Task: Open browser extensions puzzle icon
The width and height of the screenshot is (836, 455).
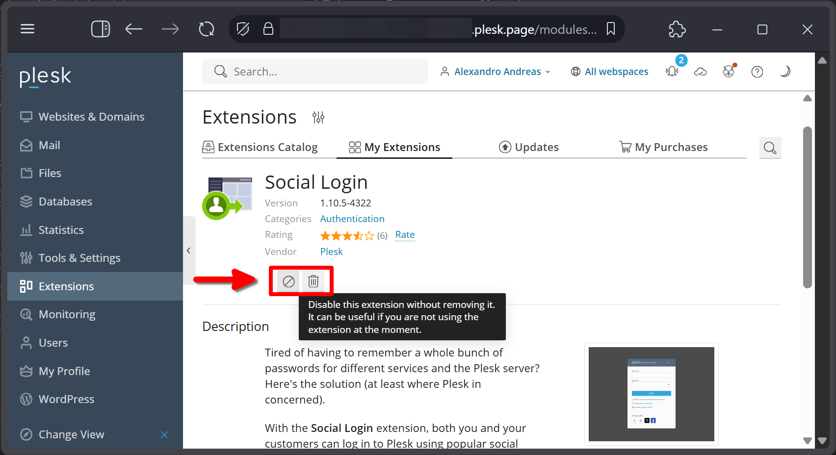Action: (677, 29)
